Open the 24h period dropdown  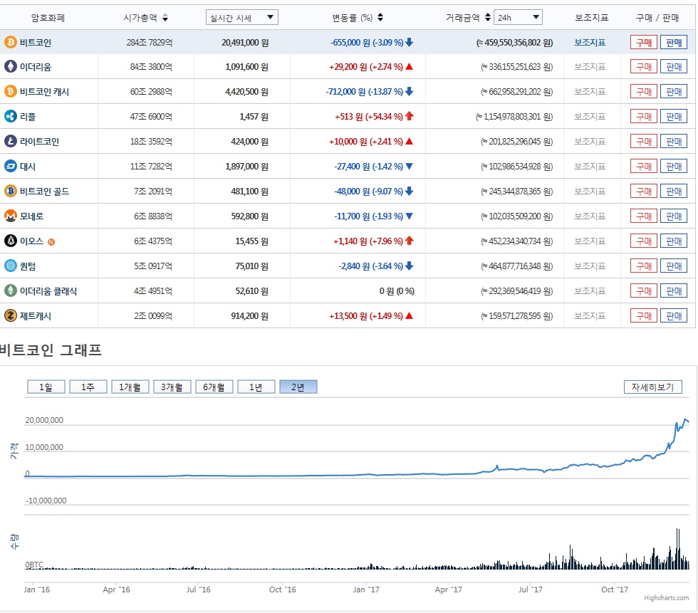click(x=518, y=18)
